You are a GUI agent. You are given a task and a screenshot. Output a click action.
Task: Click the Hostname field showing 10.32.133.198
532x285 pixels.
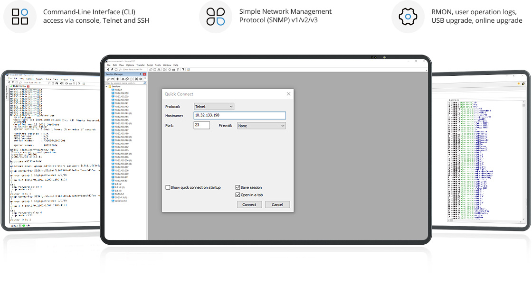(x=239, y=115)
